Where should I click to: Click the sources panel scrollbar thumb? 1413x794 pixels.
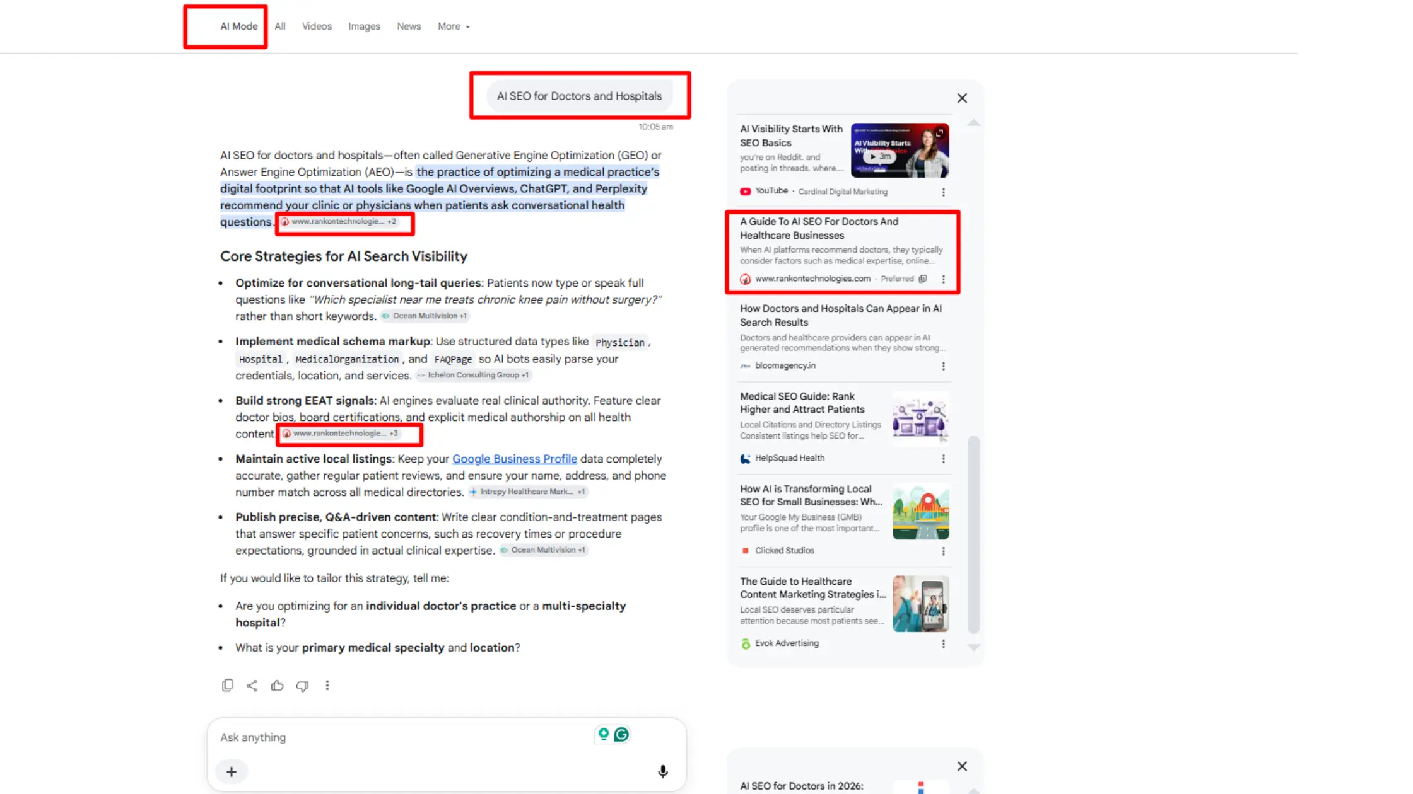coord(973,534)
